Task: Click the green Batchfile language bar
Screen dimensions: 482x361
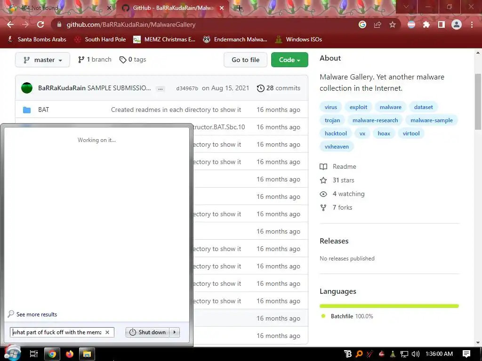Action: tap(389, 306)
